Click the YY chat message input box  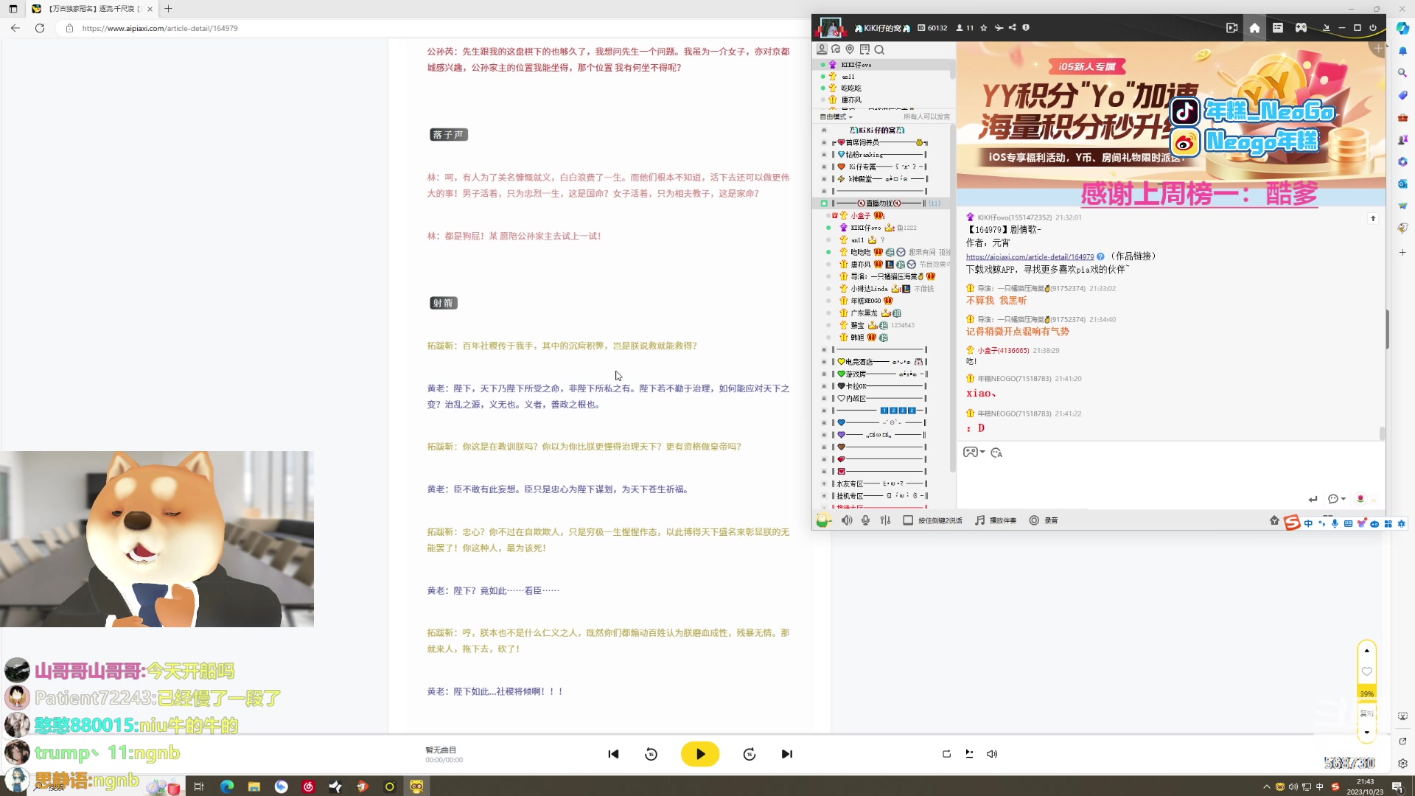(x=1170, y=475)
